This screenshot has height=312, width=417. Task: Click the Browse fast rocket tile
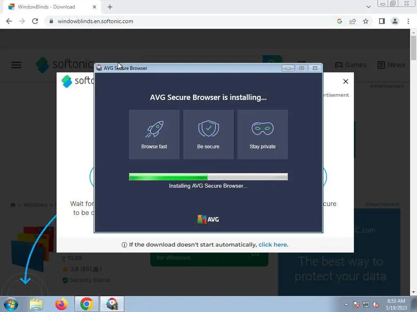[154, 134]
